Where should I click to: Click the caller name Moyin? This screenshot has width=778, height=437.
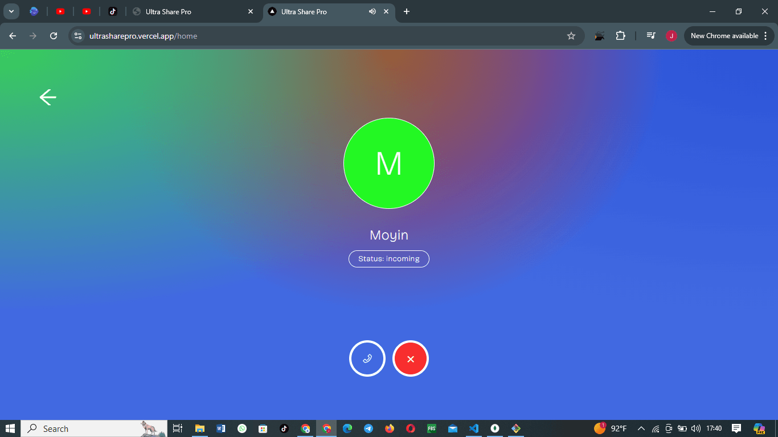point(389,235)
